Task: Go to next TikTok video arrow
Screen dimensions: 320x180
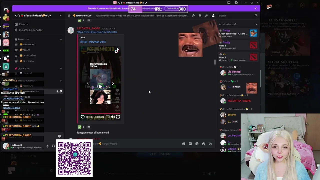Action: pyautogui.click(x=113, y=83)
